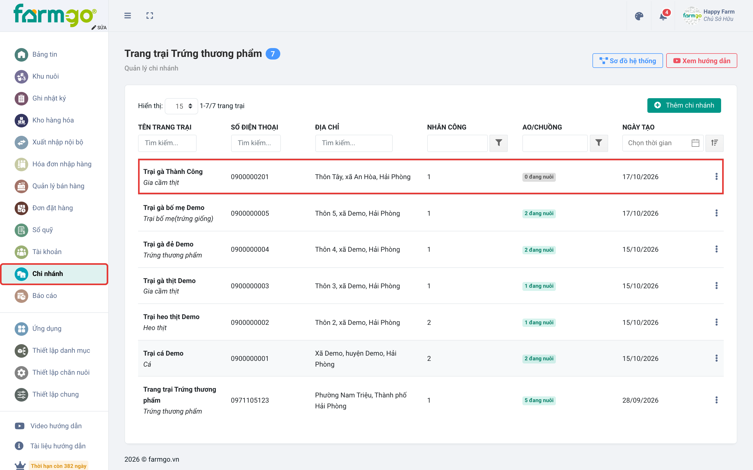Toggle the hamburger sidebar menu icon
Screen dimensions: 753x470
tap(128, 16)
